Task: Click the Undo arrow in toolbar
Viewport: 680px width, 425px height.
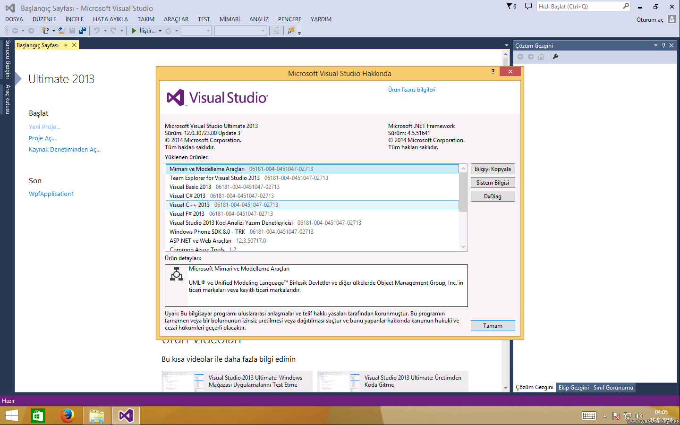Action: [x=96, y=31]
